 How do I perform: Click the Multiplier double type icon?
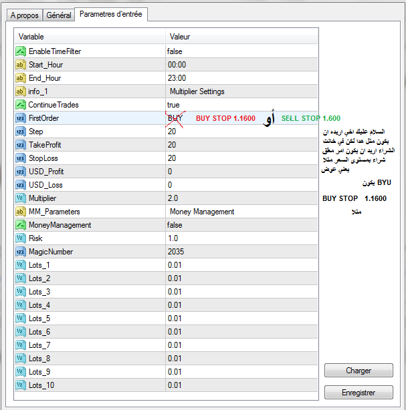(x=20, y=198)
